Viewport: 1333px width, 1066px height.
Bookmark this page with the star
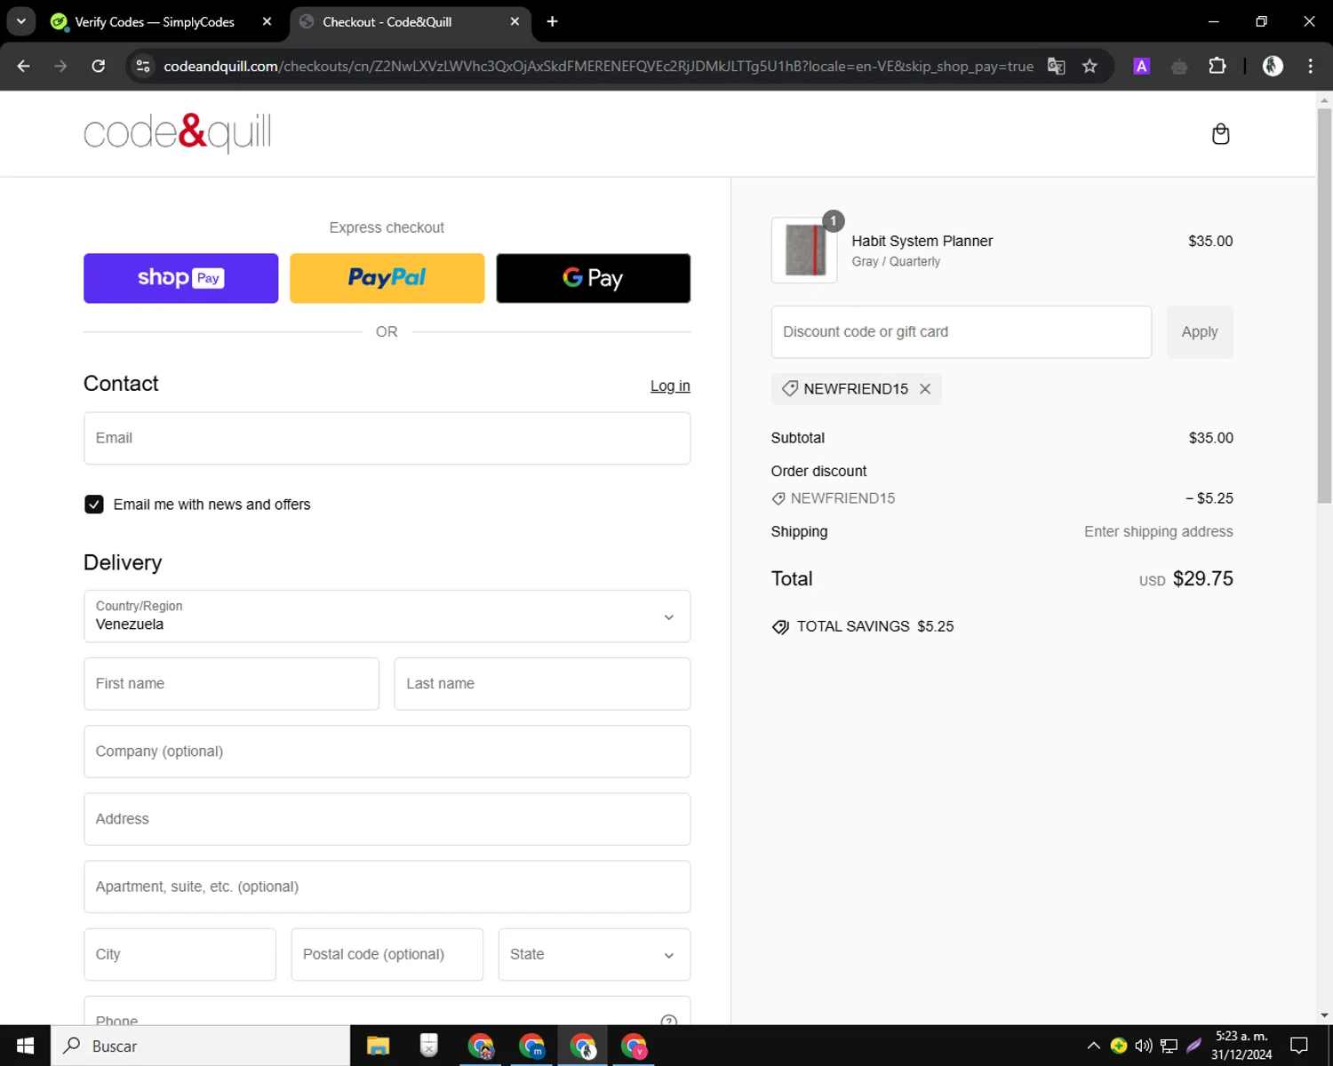[x=1090, y=66]
